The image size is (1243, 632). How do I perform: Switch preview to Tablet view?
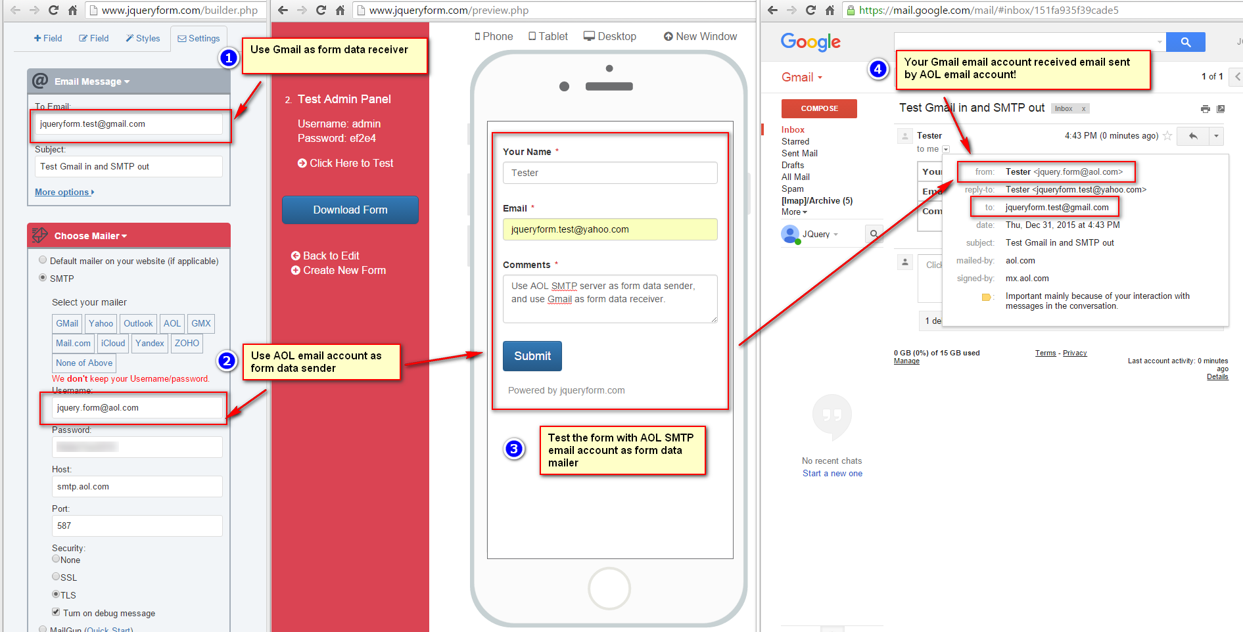pyautogui.click(x=548, y=37)
